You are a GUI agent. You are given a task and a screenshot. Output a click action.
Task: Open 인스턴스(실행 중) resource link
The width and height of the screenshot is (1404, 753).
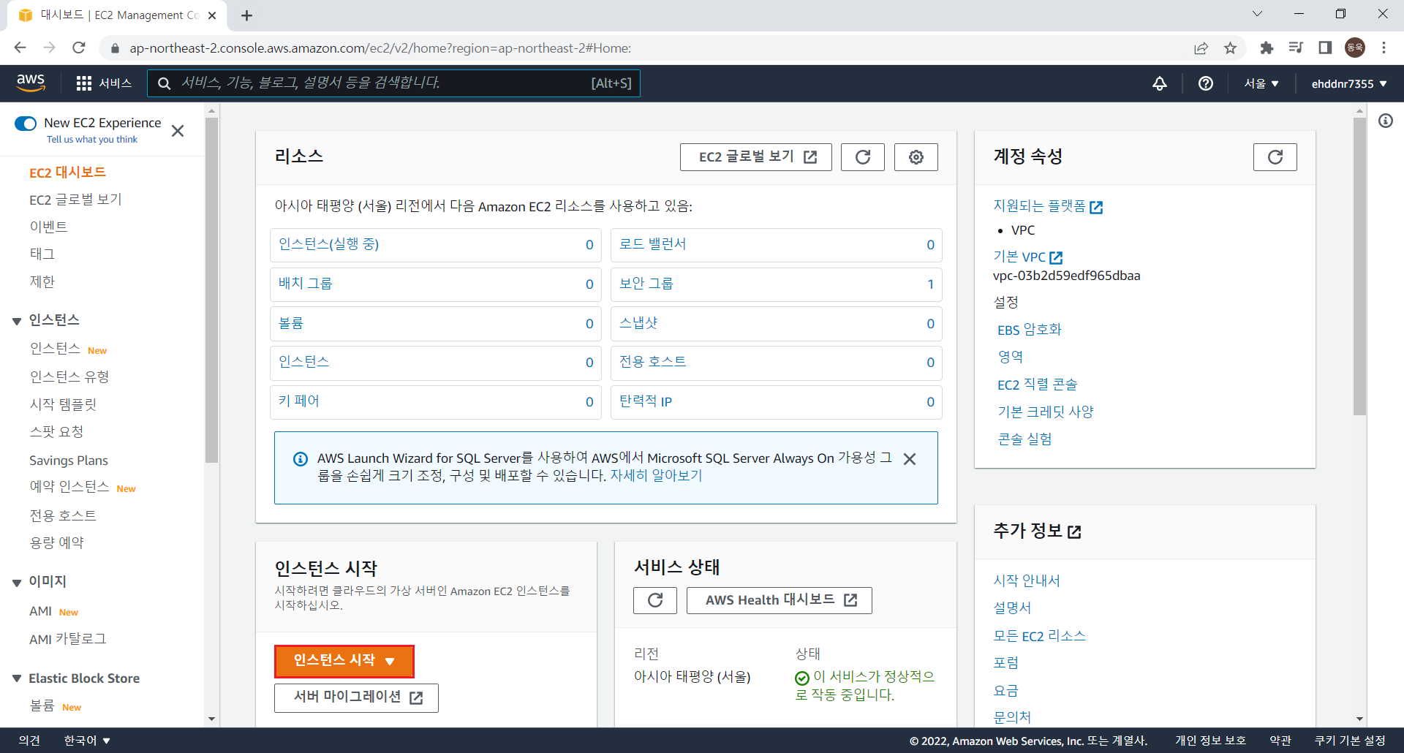(x=329, y=244)
